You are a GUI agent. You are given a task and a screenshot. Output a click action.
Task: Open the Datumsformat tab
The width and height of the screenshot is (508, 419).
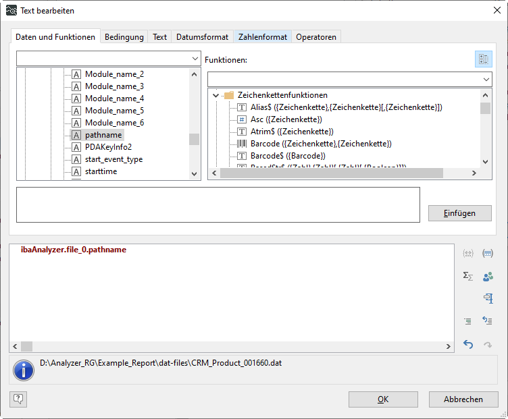[x=202, y=37]
